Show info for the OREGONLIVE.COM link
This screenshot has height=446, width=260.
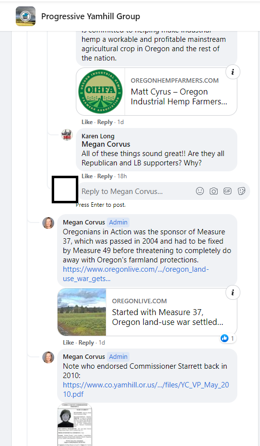coord(233,293)
